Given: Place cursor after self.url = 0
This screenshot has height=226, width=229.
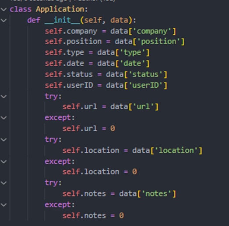Looking at the screenshot, I should (x=116, y=129).
